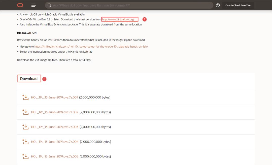The height and width of the screenshot is (165, 272).
Task: Click the search magnifier icon
Action: 49,5
